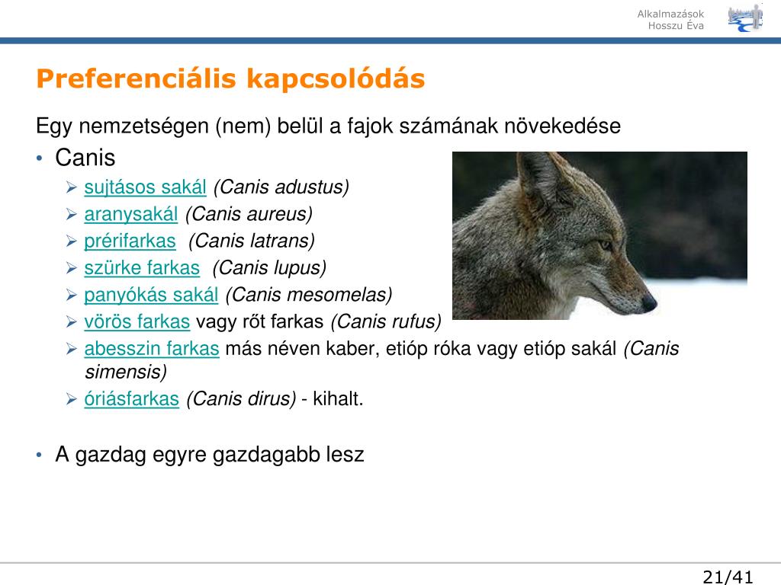Click the arrow bullet before szürke farkas
Image resolution: width=781 pixels, height=585 pixels.
(72, 268)
